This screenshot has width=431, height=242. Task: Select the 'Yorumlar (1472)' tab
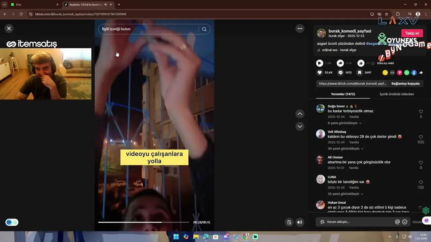[x=343, y=94]
